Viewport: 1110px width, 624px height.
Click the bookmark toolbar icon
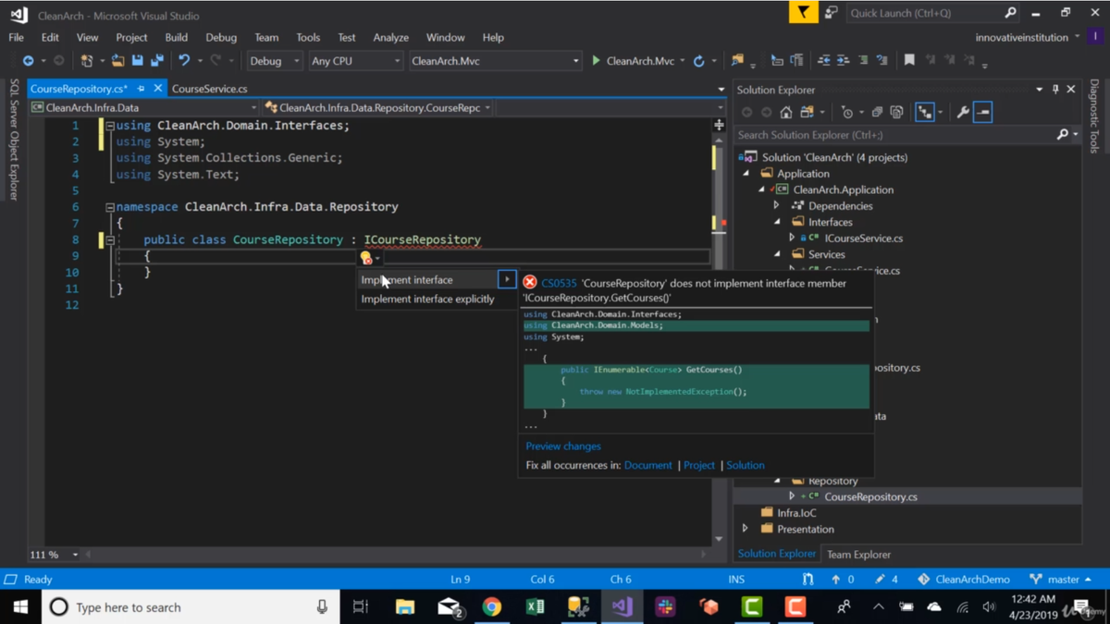[909, 61]
